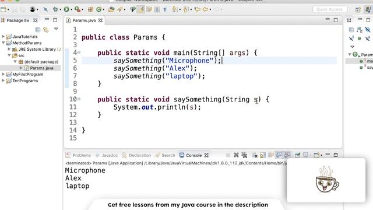Click the New Java Package icon
The height and width of the screenshot is (210, 373).
point(90,9)
